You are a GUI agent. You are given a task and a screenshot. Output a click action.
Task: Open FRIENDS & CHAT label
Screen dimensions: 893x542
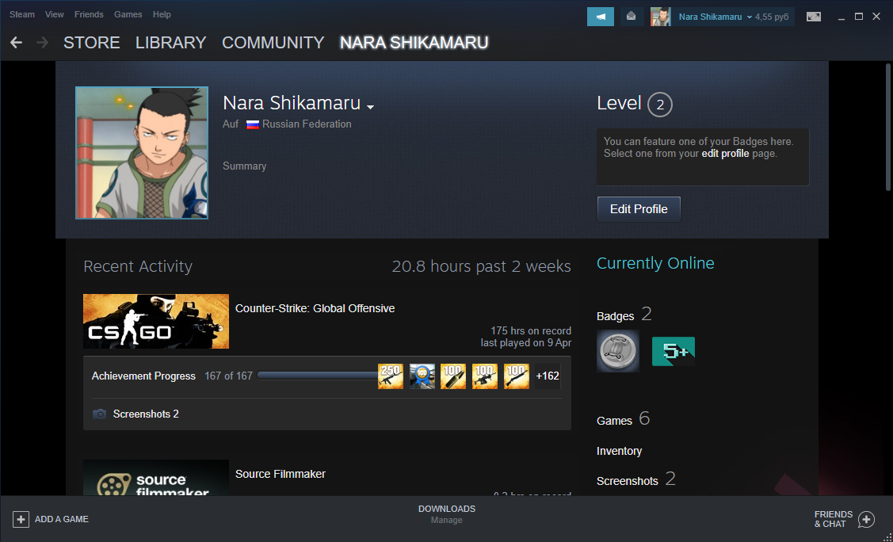click(834, 519)
